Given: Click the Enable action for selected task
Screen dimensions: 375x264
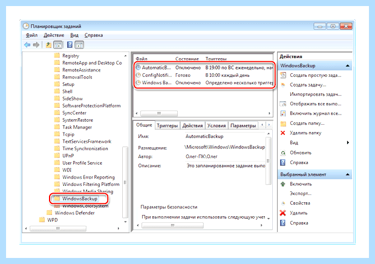Looking at the screenshot, I should 301,184.
